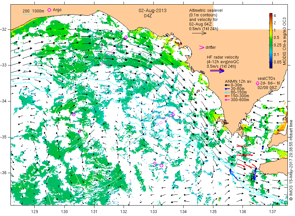Screen dimensions: 295x216
Task: Click the sealCTDs diamond legend icon
Action: coord(258,83)
